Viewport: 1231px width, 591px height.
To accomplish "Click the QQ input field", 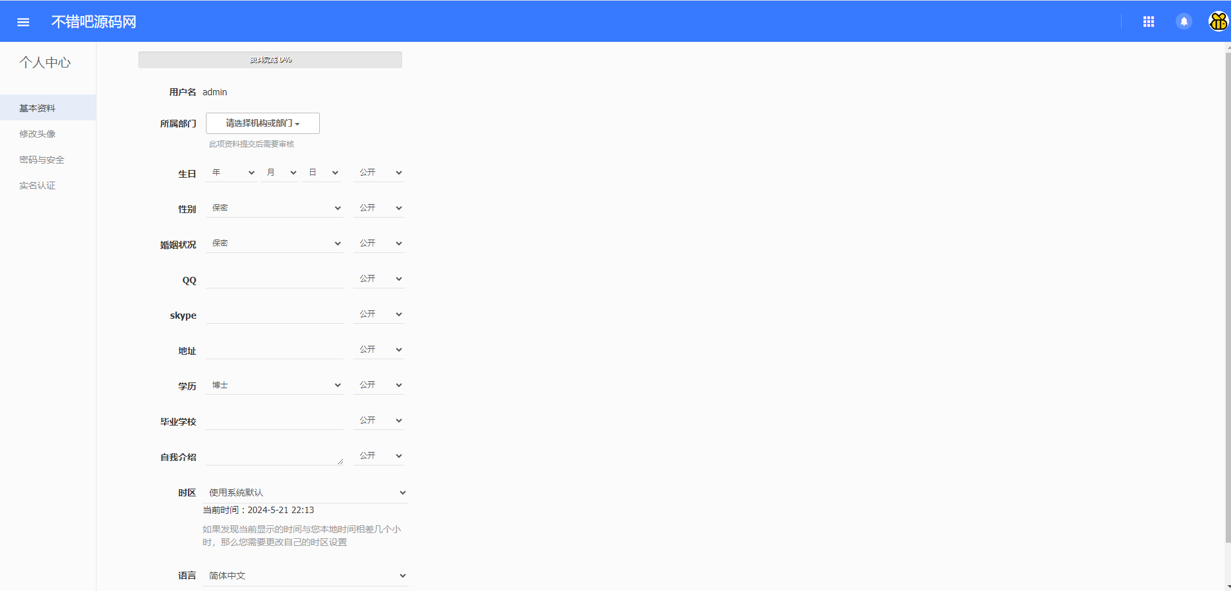I will pyautogui.click(x=275, y=279).
